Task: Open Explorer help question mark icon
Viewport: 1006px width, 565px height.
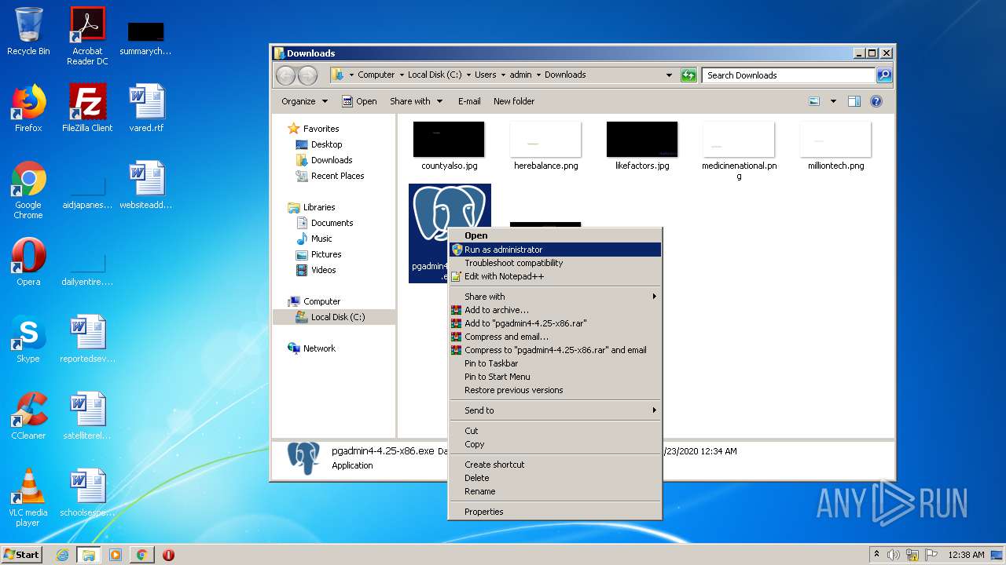Action: [x=876, y=101]
